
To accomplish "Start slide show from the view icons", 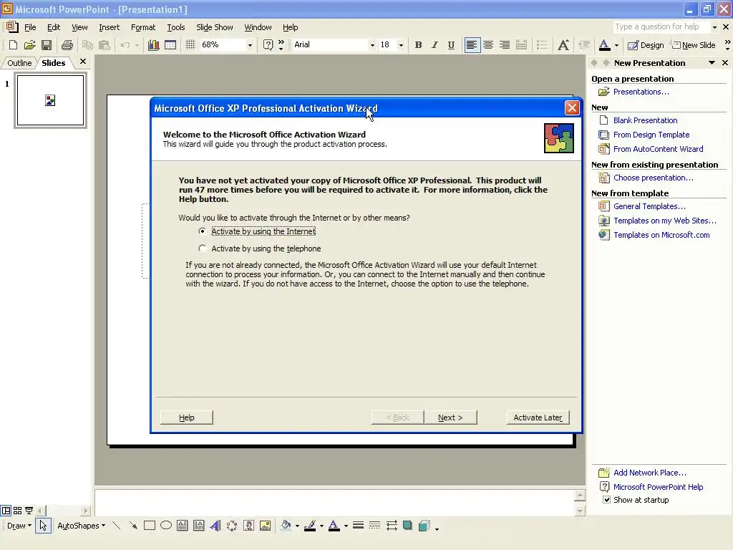I will 29,510.
